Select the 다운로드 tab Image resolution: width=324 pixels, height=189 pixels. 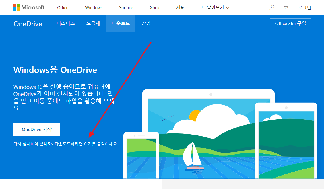[121, 23]
